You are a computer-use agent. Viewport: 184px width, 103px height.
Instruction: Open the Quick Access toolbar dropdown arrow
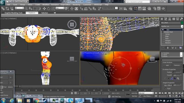(28, 2)
